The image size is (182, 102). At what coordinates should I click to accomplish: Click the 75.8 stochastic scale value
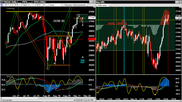pos(3,80)
